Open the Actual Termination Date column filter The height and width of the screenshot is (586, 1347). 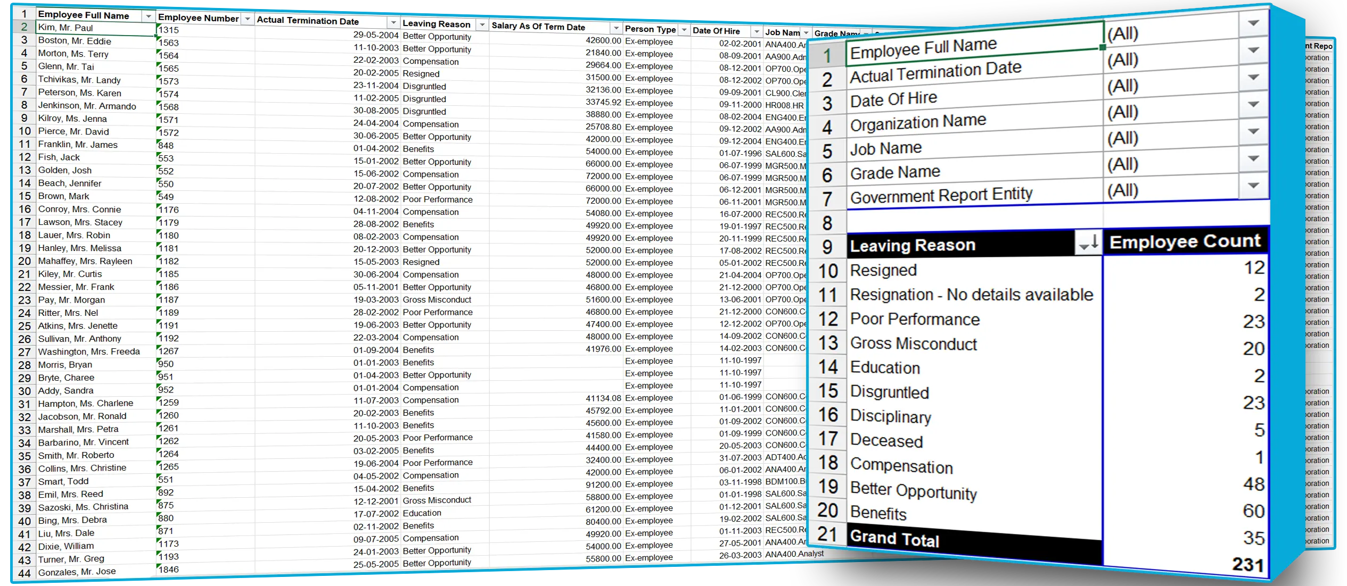pos(393,22)
